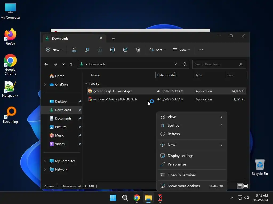The image size is (273, 204).
Task: Select the Everything desktop icon
Action: (x=10, y=115)
